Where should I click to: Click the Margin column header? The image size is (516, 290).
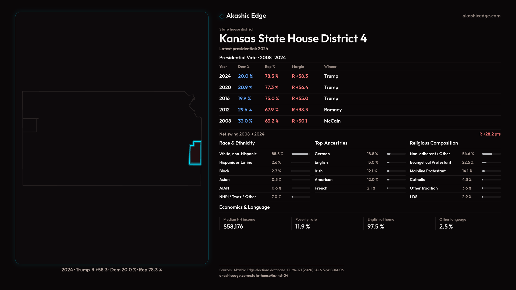298,67
